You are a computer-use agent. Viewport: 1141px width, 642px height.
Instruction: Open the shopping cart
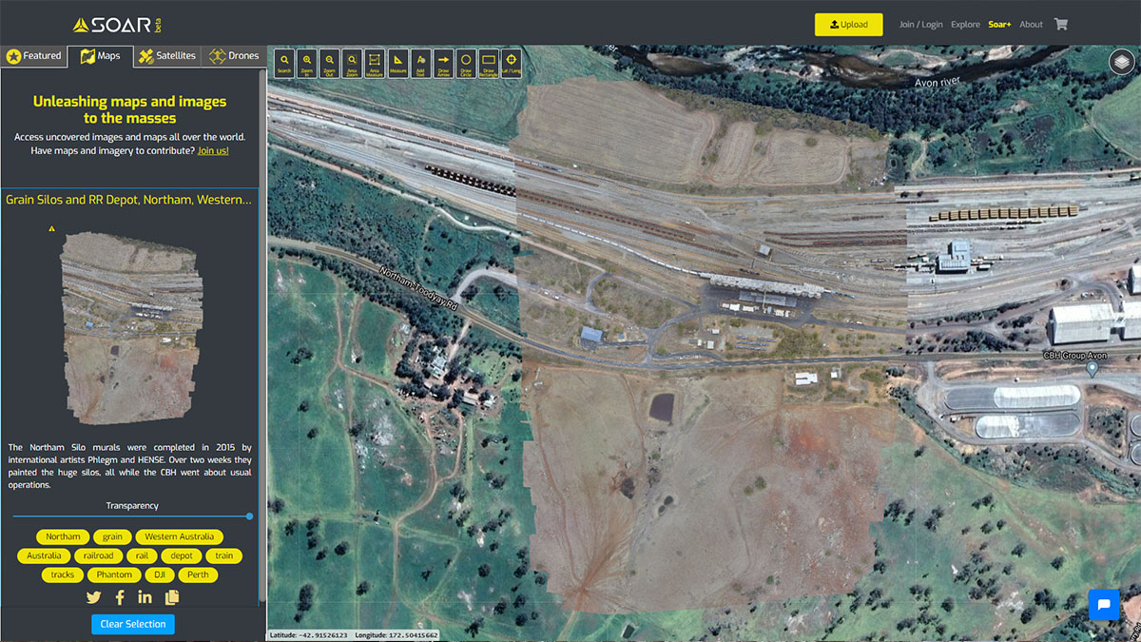click(1061, 25)
